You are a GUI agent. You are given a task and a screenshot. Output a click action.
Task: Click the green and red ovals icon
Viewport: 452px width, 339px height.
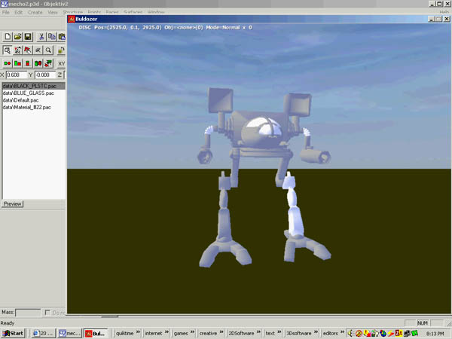click(x=38, y=63)
